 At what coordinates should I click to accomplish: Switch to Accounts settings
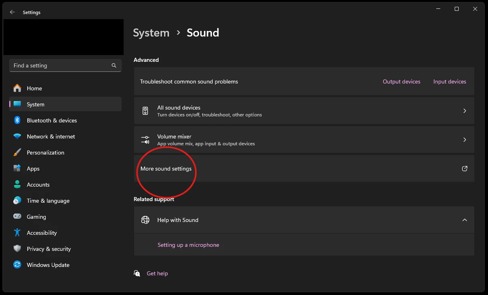pos(65,185)
